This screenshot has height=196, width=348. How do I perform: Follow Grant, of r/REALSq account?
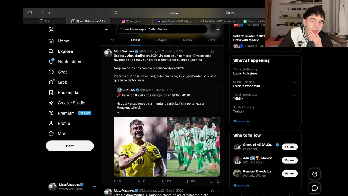[290, 147]
